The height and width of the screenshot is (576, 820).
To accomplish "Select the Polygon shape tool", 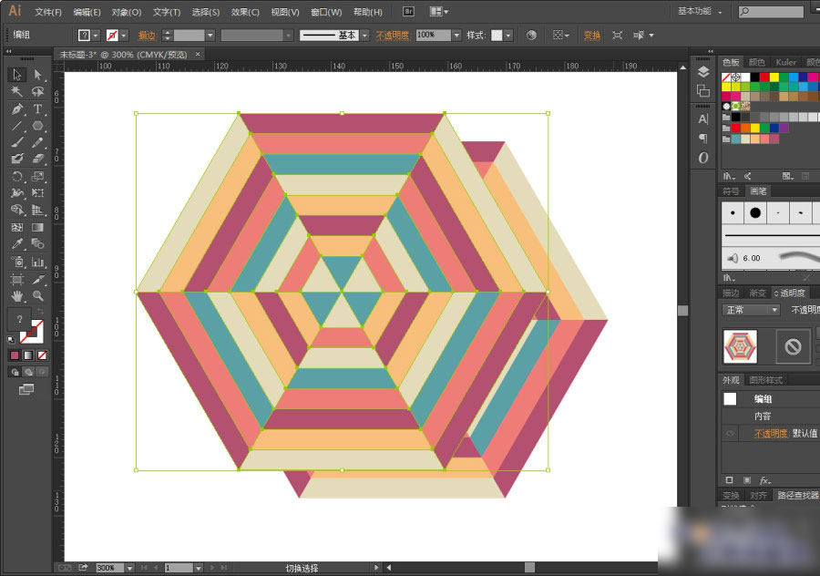I will 37,126.
